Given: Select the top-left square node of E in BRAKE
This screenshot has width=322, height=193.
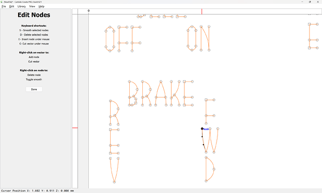Looking at the screenshot, I should [185, 82].
